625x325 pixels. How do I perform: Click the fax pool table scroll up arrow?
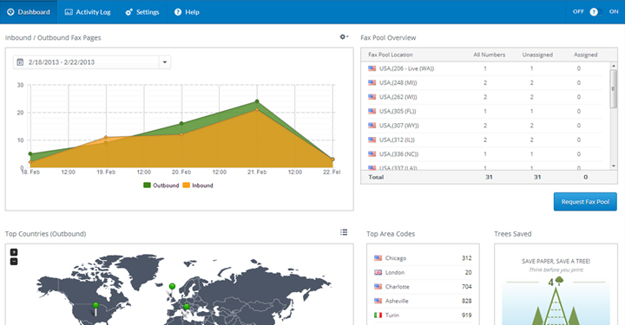(614, 66)
